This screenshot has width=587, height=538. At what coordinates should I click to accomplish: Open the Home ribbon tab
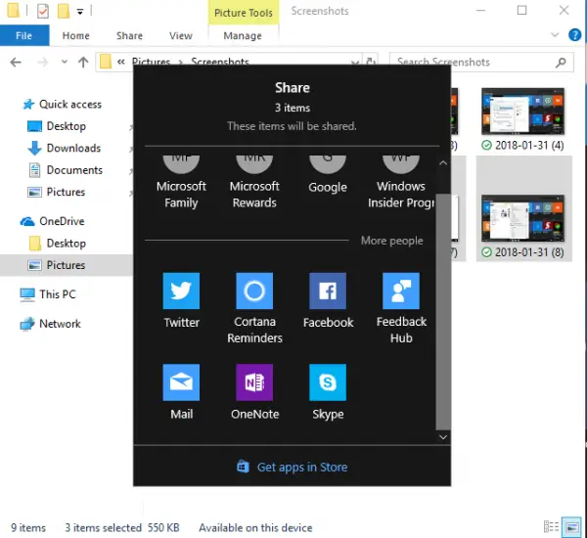[x=75, y=35]
